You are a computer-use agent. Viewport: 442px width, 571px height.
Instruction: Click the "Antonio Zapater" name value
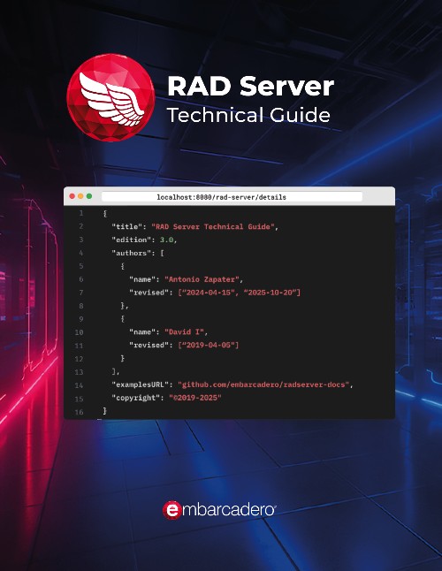click(x=202, y=279)
